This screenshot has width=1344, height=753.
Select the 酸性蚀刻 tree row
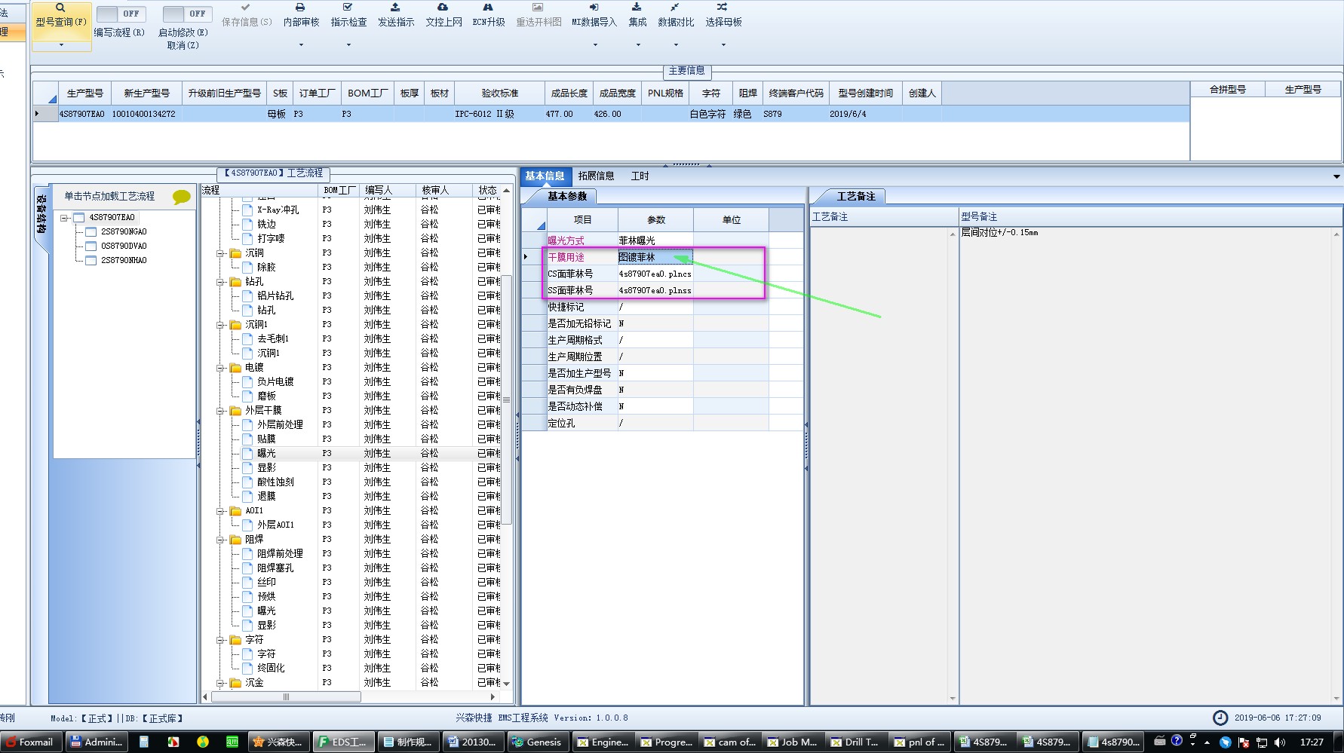[275, 482]
